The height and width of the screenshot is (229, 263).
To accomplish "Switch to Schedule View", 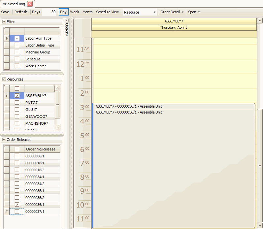I will coord(107,12).
